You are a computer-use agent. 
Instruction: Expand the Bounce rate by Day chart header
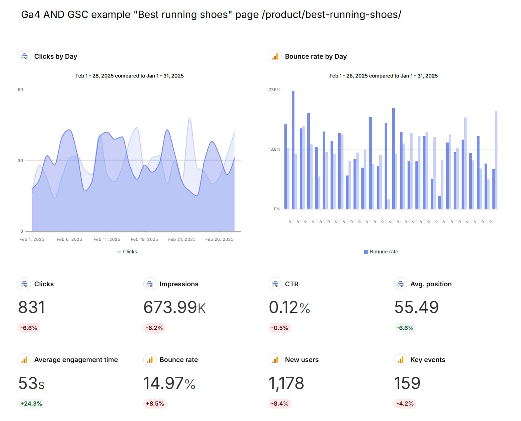tap(315, 57)
